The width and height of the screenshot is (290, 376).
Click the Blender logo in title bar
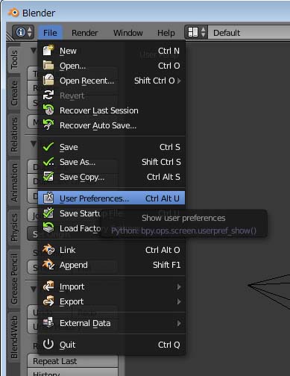pyautogui.click(x=13, y=13)
